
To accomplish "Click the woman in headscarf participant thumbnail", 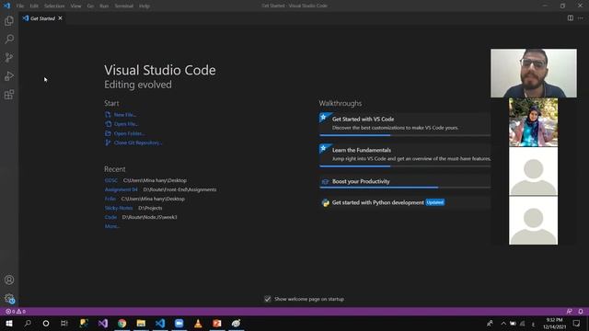I will pyautogui.click(x=534, y=122).
